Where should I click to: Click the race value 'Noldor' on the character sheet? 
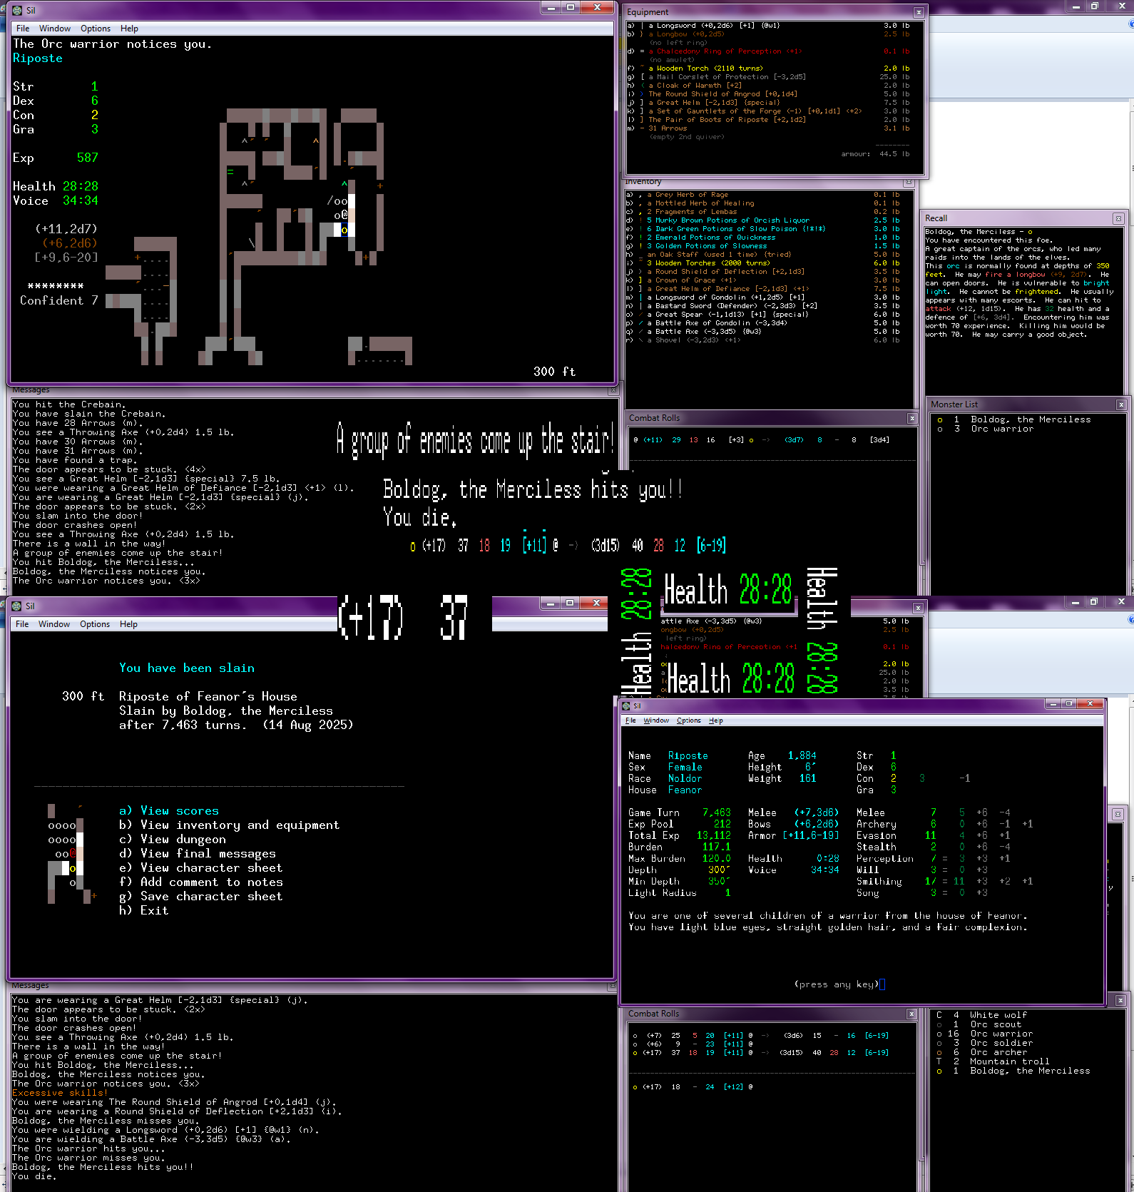(685, 778)
